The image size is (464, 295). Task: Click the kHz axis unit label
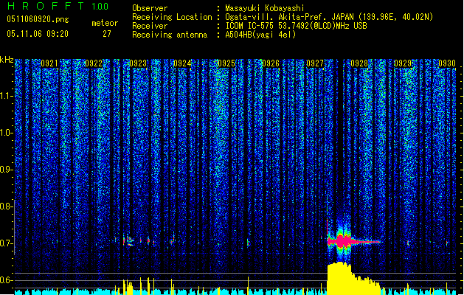point(7,60)
